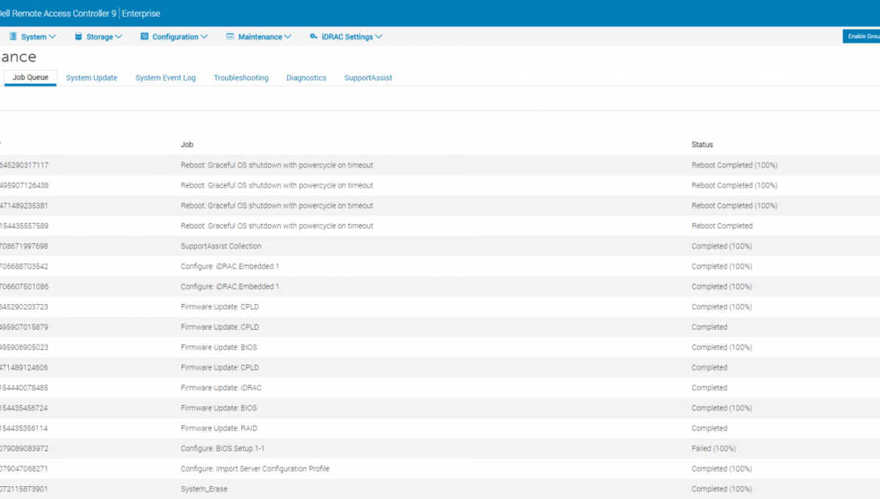Open the Troubleshooting tab
This screenshot has height=499, width=880.
(x=241, y=78)
